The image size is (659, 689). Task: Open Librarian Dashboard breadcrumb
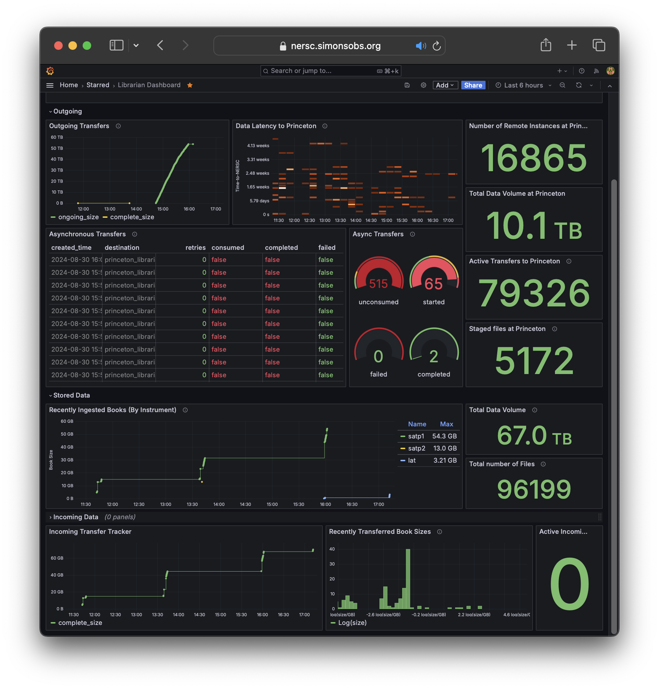pyautogui.click(x=149, y=85)
